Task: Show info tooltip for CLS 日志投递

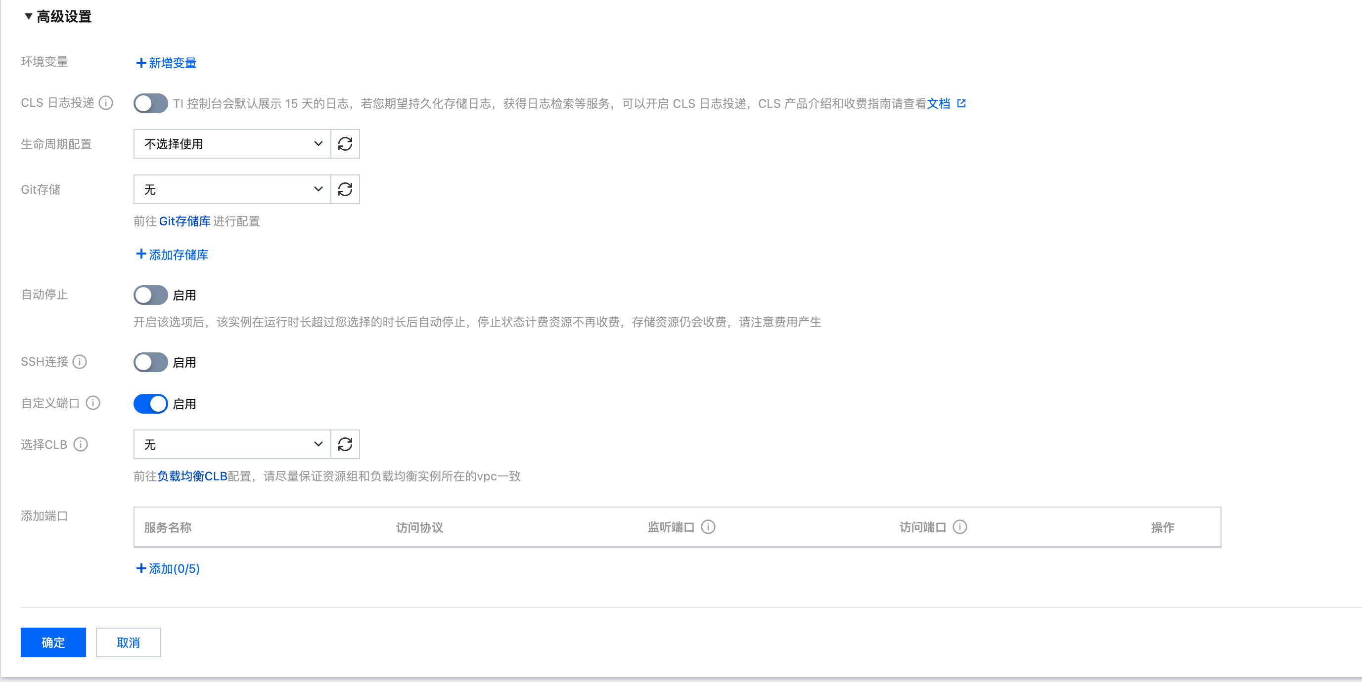Action: point(106,103)
